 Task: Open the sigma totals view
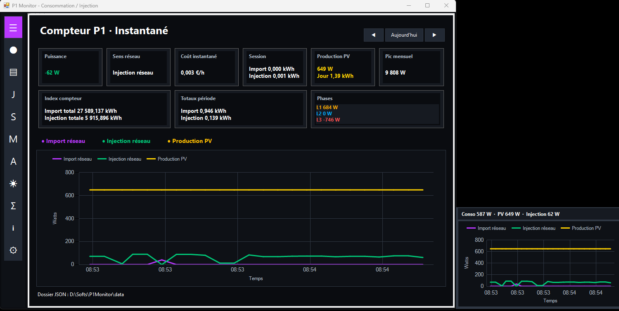pos(13,206)
